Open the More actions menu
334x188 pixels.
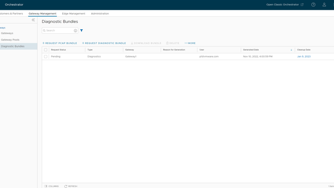coord(190,43)
